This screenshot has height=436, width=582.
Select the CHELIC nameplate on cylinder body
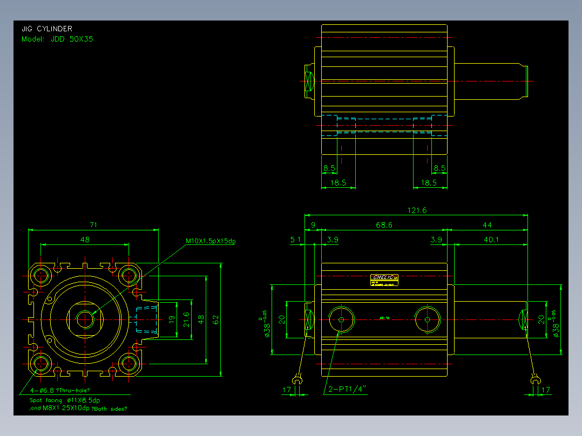pos(384,280)
